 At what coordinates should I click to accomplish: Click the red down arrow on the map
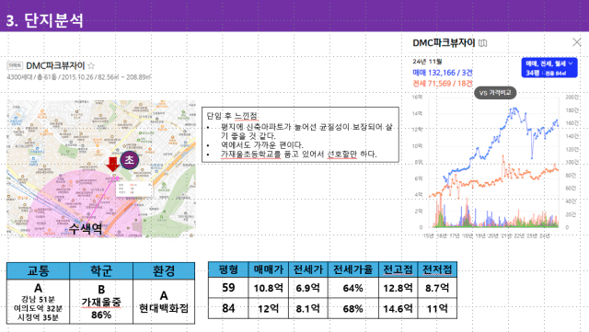(x=112, y=164)
